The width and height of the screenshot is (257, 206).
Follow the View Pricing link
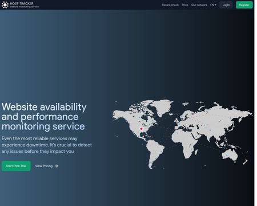(x=46, y=166)
